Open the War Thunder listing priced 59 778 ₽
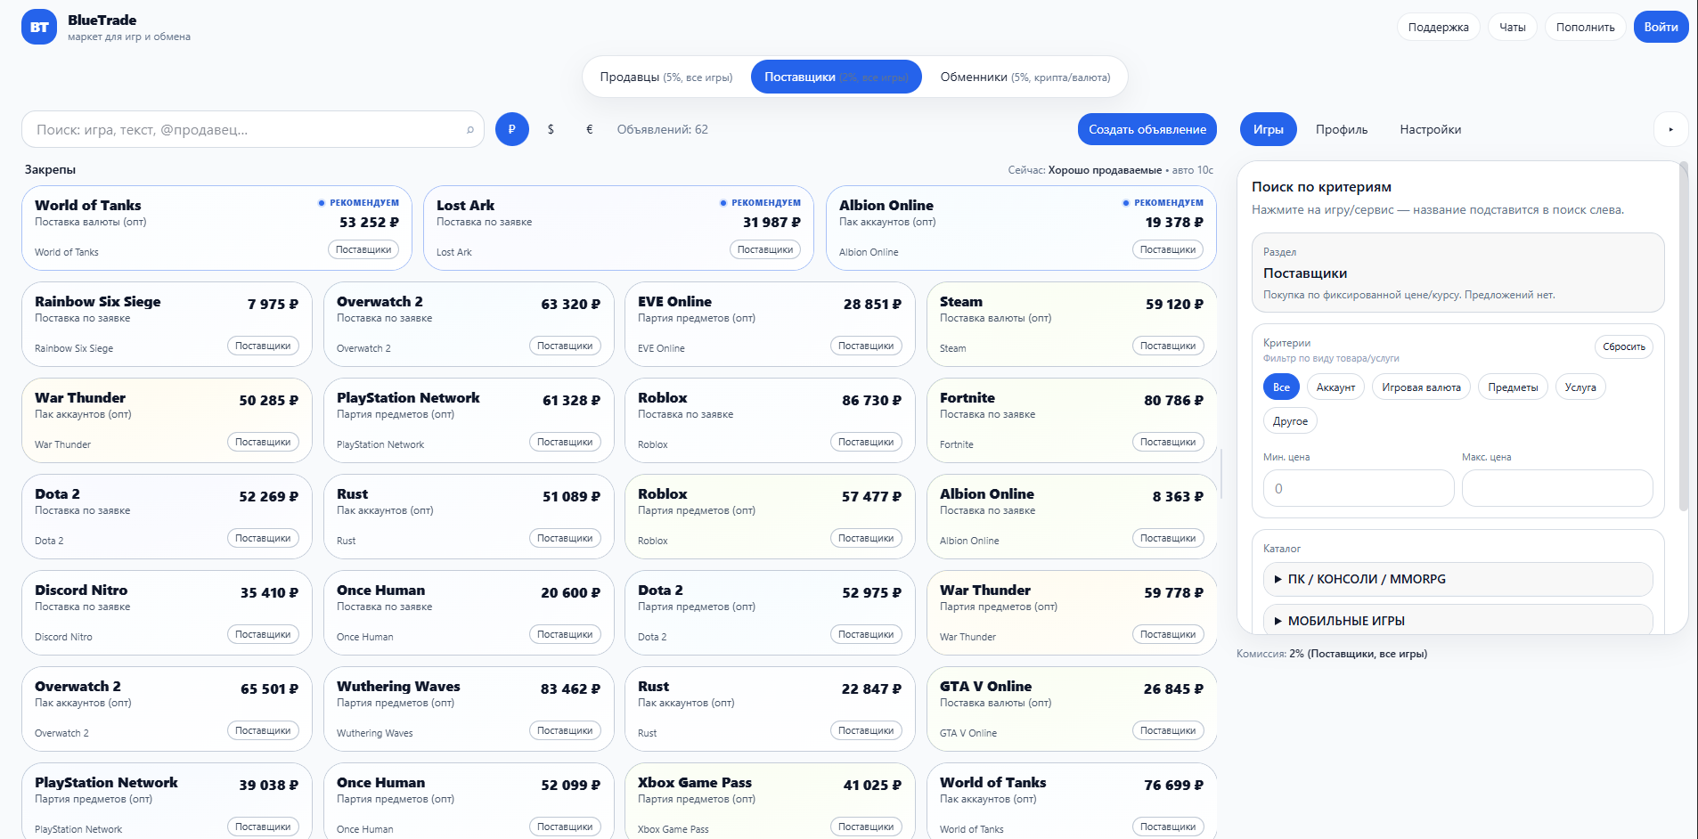Screen dimensions: 1698x839 pyautogui.click(x=1072, y=613)
